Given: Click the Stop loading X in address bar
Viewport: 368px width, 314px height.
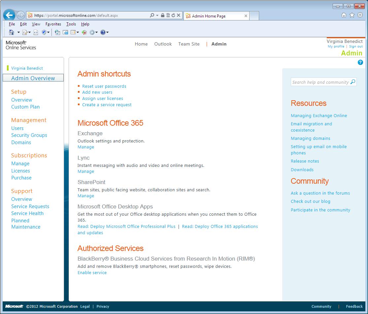Looking at the screenshot, I should [179, 15].
